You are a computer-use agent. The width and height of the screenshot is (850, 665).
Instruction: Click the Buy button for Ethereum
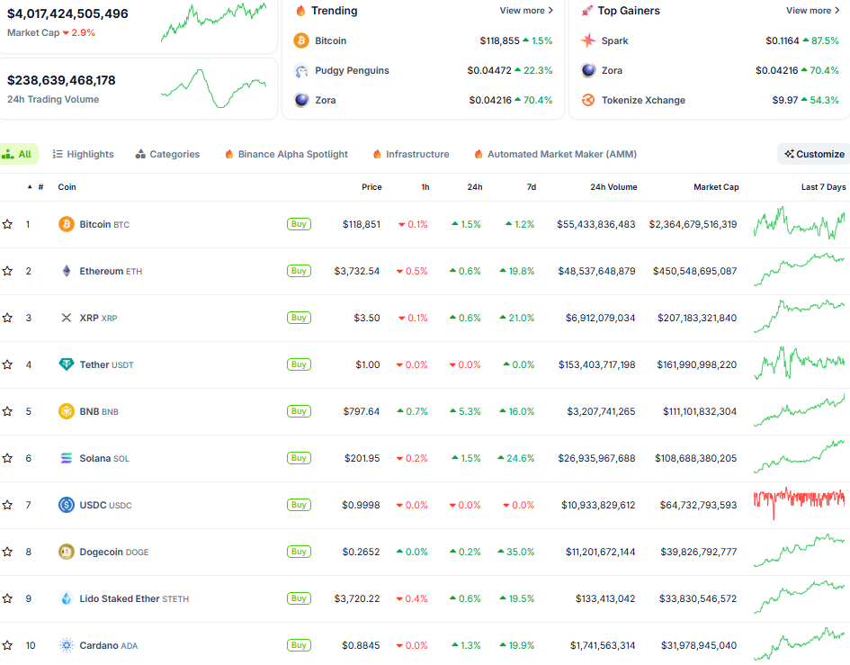299,271
